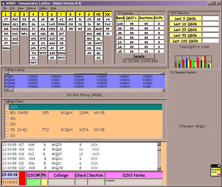Click the Post-it Notes icon
Viewport: 222px width, 187px height.
[x=216, y=171]
